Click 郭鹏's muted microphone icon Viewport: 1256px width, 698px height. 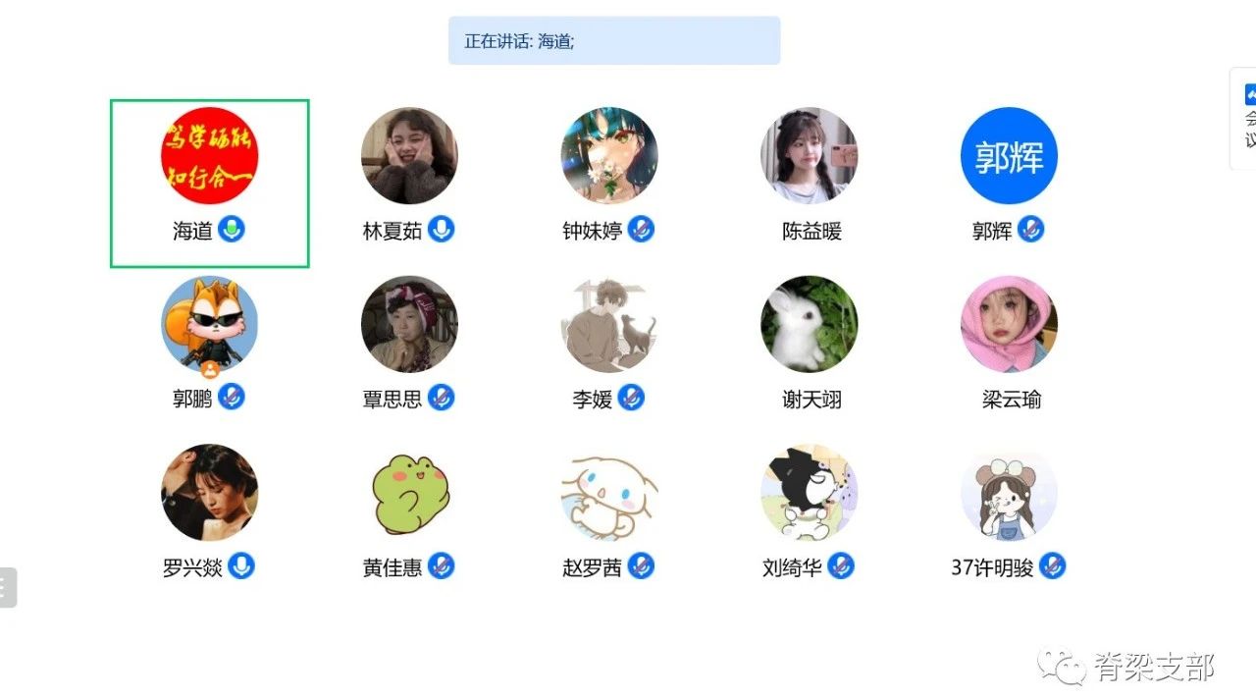(232, 398)
